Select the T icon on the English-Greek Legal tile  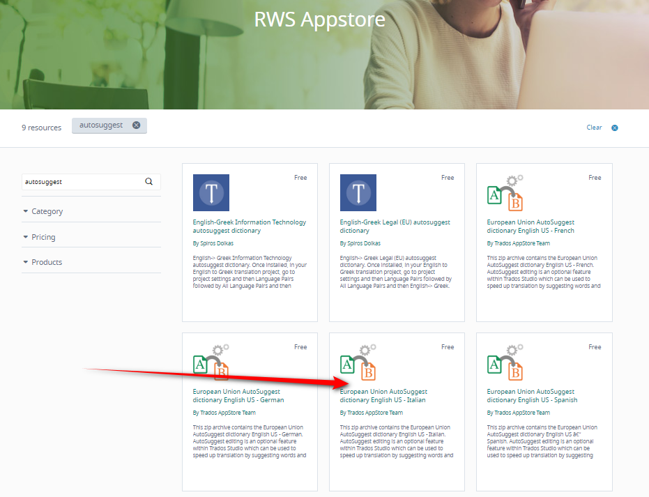tap(358, 192)
